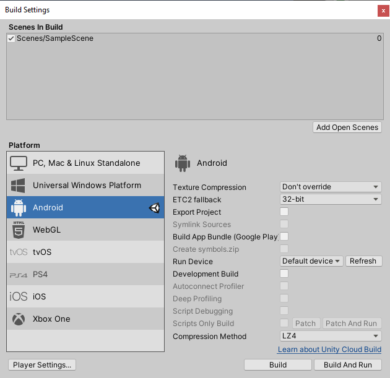Click the PS4 logo icon
This screenshot has height=378, width=390.
pos(19,275)
